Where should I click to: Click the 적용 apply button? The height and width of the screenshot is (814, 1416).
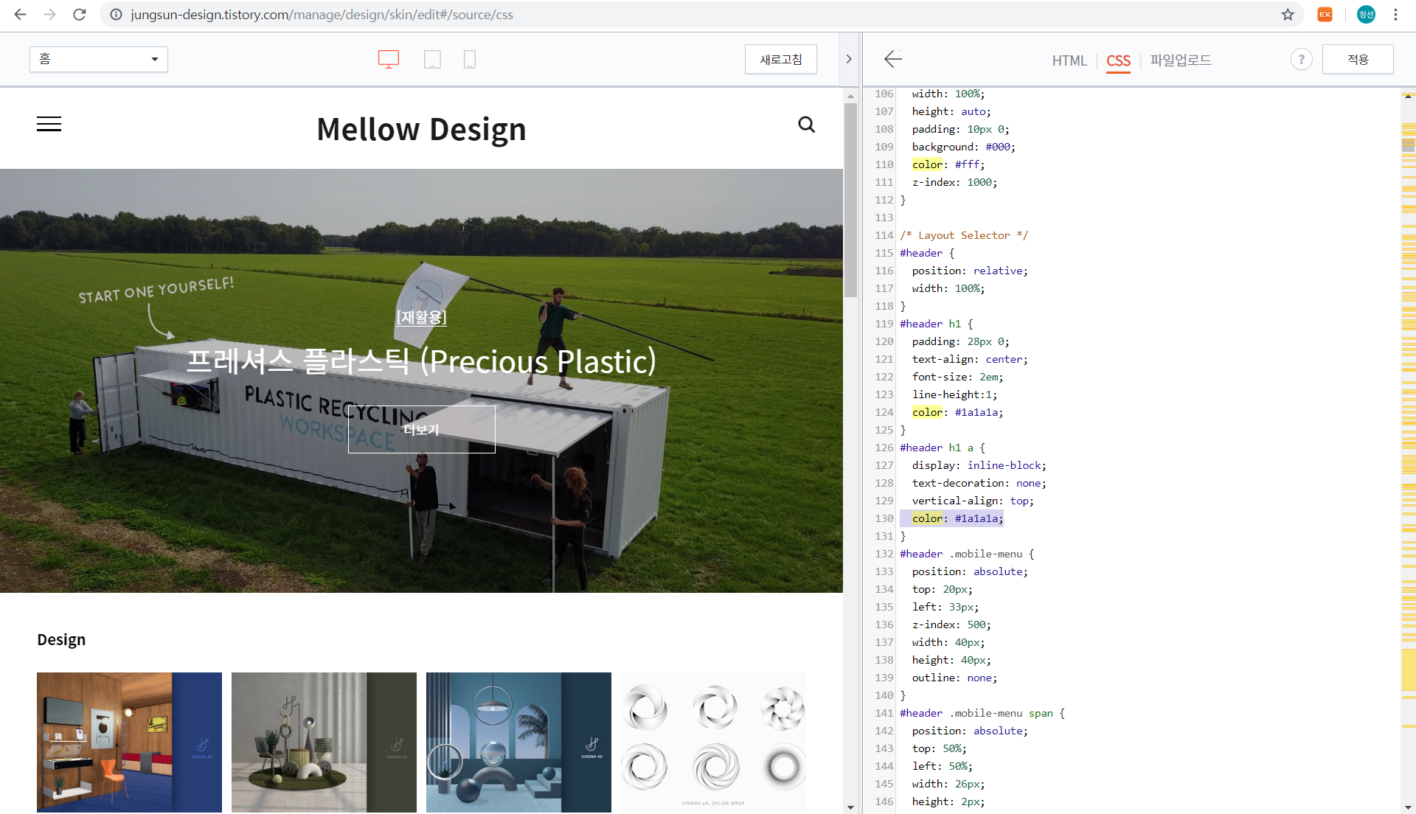point(1357,59)
